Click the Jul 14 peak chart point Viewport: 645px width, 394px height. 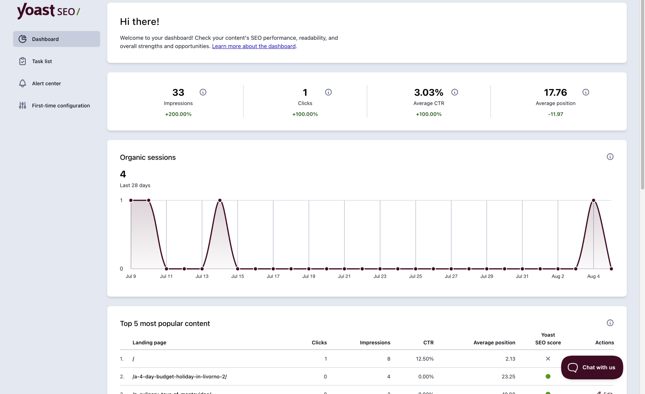(220, 200)
